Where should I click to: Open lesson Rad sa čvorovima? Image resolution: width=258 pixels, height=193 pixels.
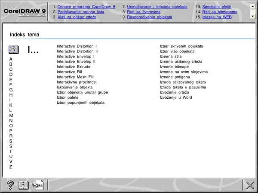pyautogui.click(x=144, y=12)
